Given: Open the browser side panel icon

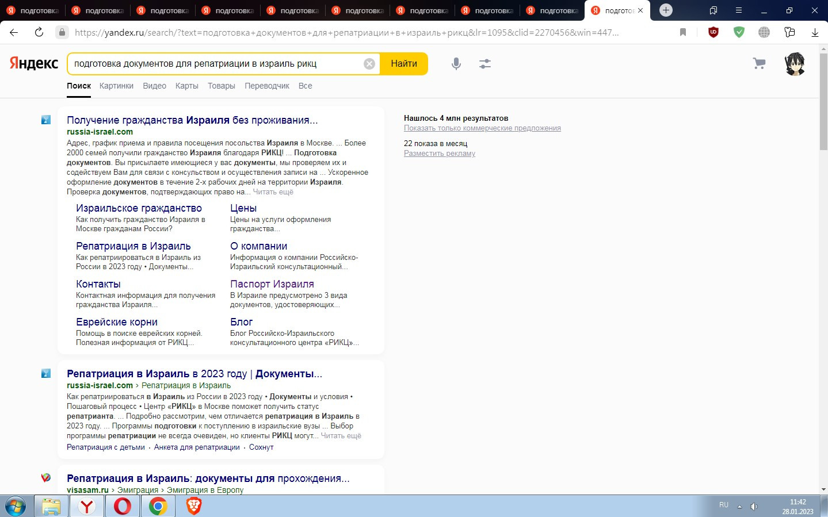Looking at the screenshot, I should [x=713, y=10].
